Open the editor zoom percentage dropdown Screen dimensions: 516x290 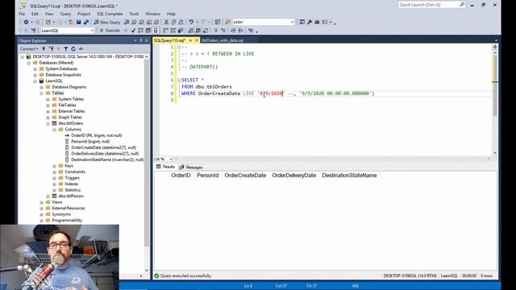coord(171,159)
